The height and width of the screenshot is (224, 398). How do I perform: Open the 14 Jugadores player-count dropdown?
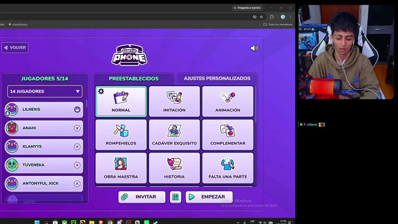pos(45,91)
